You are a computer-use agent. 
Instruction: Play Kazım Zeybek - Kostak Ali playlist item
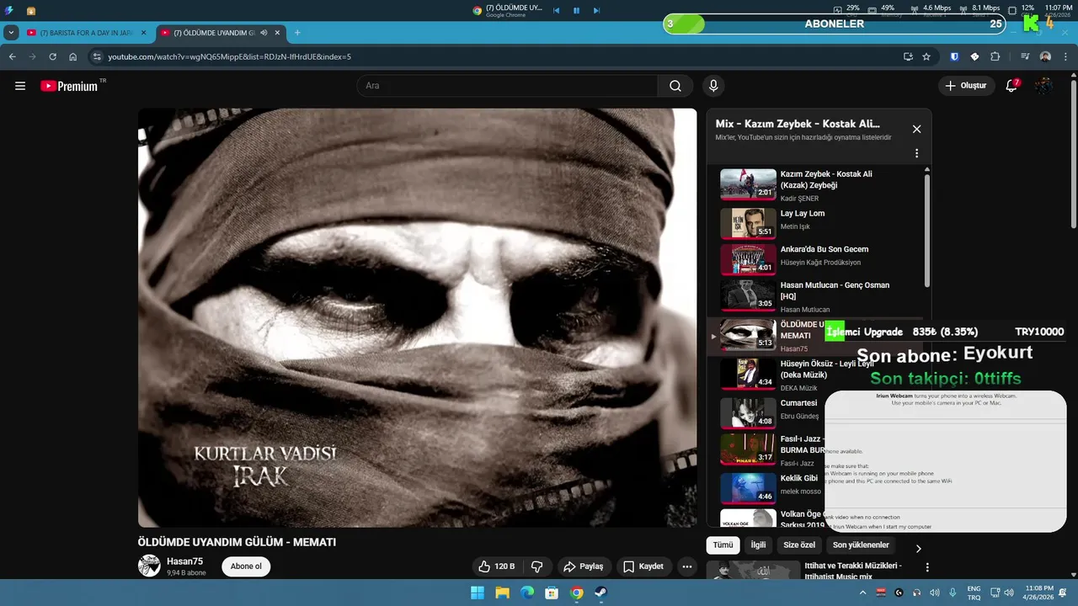click(817, 185)
